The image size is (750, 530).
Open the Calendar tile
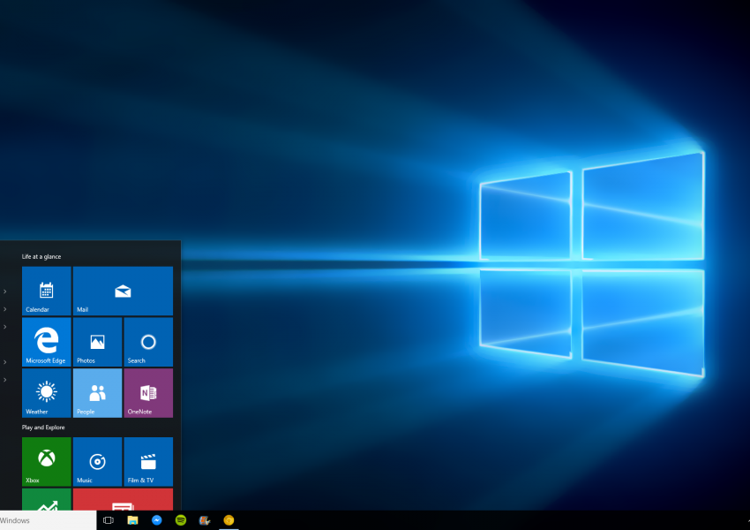46,291
